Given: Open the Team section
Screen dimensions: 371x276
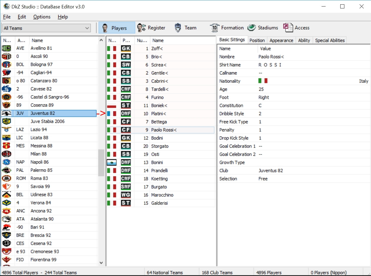Looking at the screenshot, I should [185, 28].
